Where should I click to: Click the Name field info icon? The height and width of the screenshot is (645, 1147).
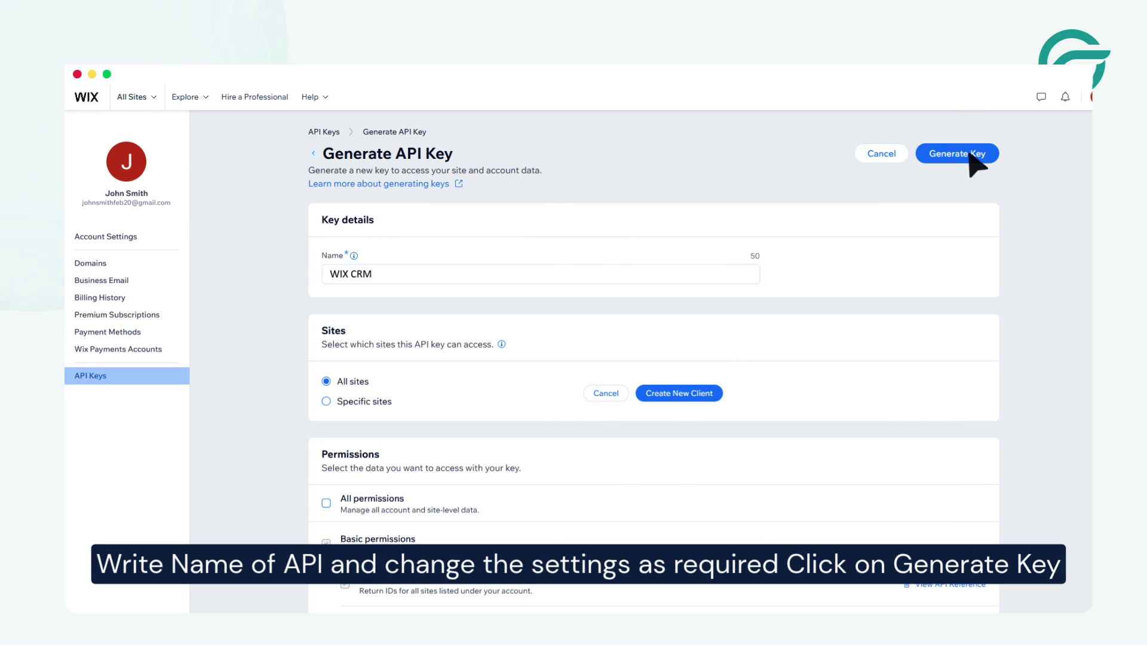354,256
